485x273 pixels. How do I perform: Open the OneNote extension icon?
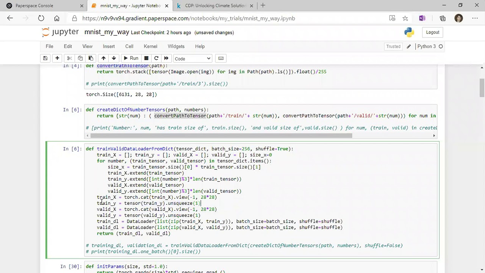pyautogui.click(x=422, y=18)
